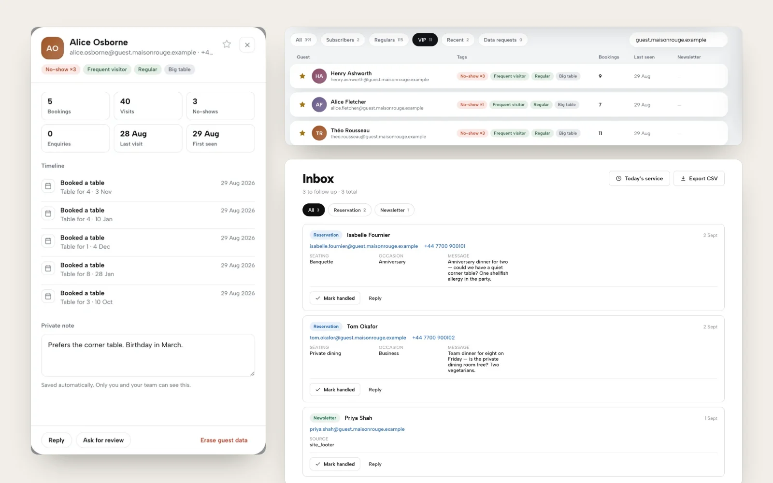773x483 pixels.
Task: Click the Ask for review button
Action: pos(103,440)
